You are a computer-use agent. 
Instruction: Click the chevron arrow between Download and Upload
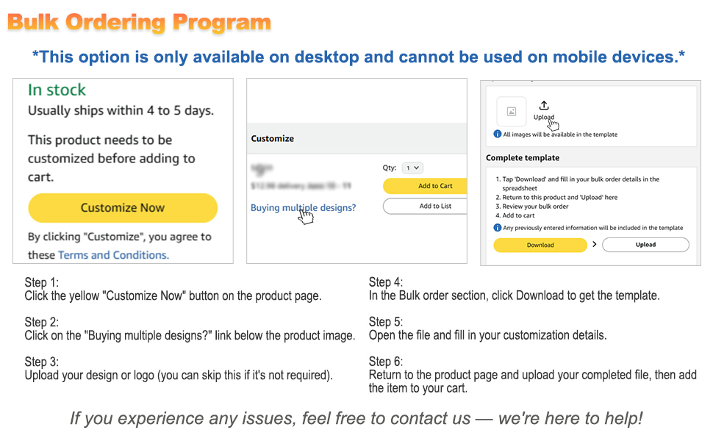[595, 244]
